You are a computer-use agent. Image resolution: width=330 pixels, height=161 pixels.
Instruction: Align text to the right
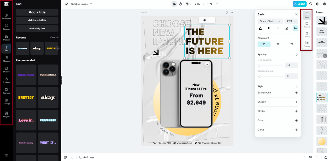(x=292, y=44)
